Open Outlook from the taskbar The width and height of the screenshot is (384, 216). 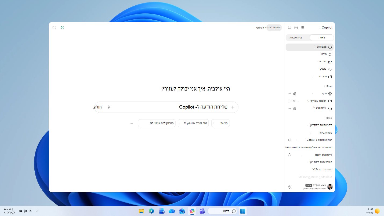tap(182, 211)
